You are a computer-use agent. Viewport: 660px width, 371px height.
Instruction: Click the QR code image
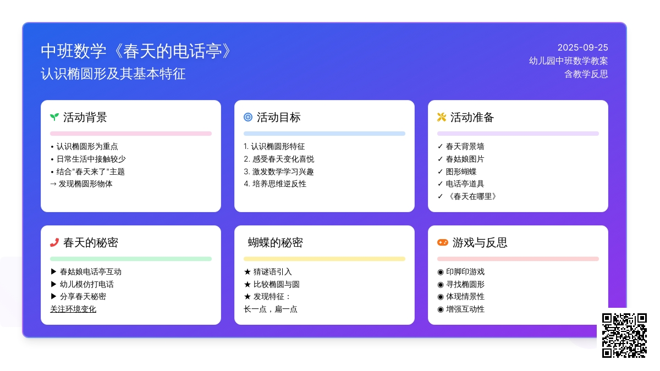624,335
